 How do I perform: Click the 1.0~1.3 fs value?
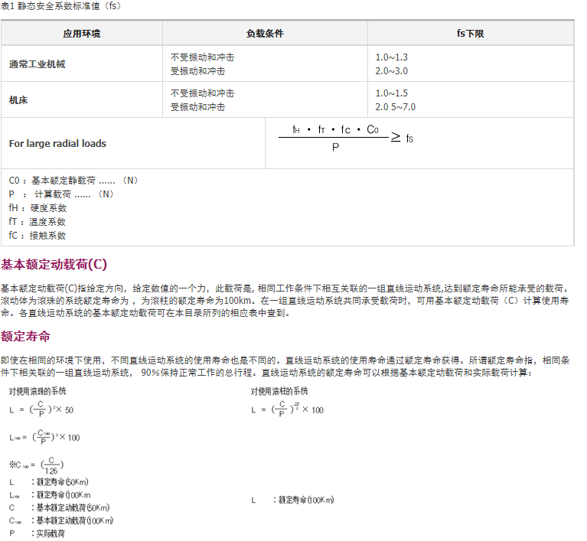(392, 57)
